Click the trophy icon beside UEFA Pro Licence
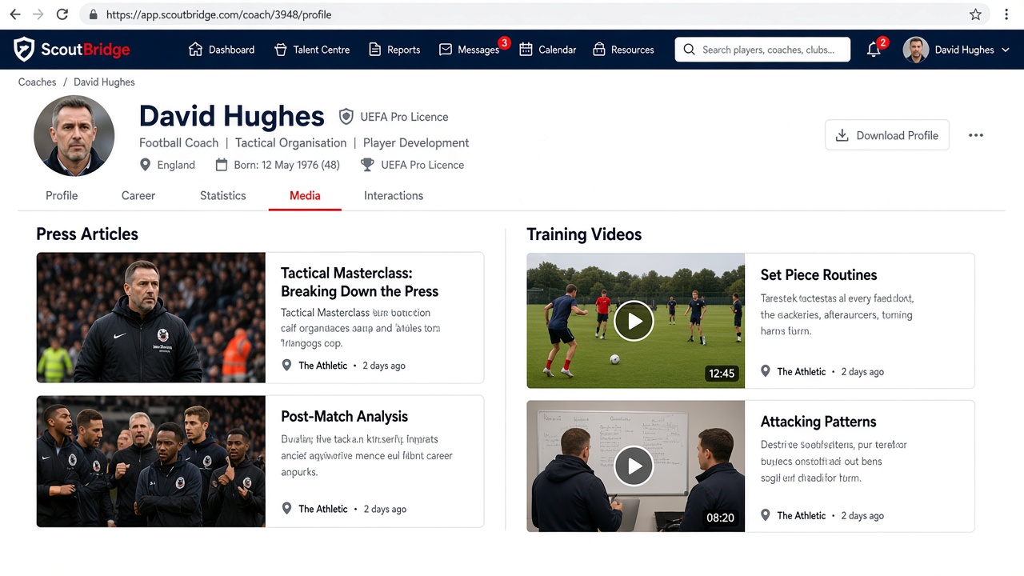Screen dimensions: 1024x576 [x=367, y=165]
